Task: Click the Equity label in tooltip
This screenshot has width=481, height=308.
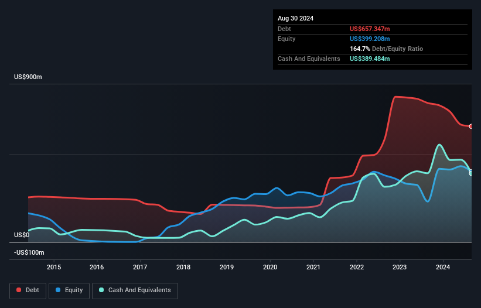Action: click(286, 39)
